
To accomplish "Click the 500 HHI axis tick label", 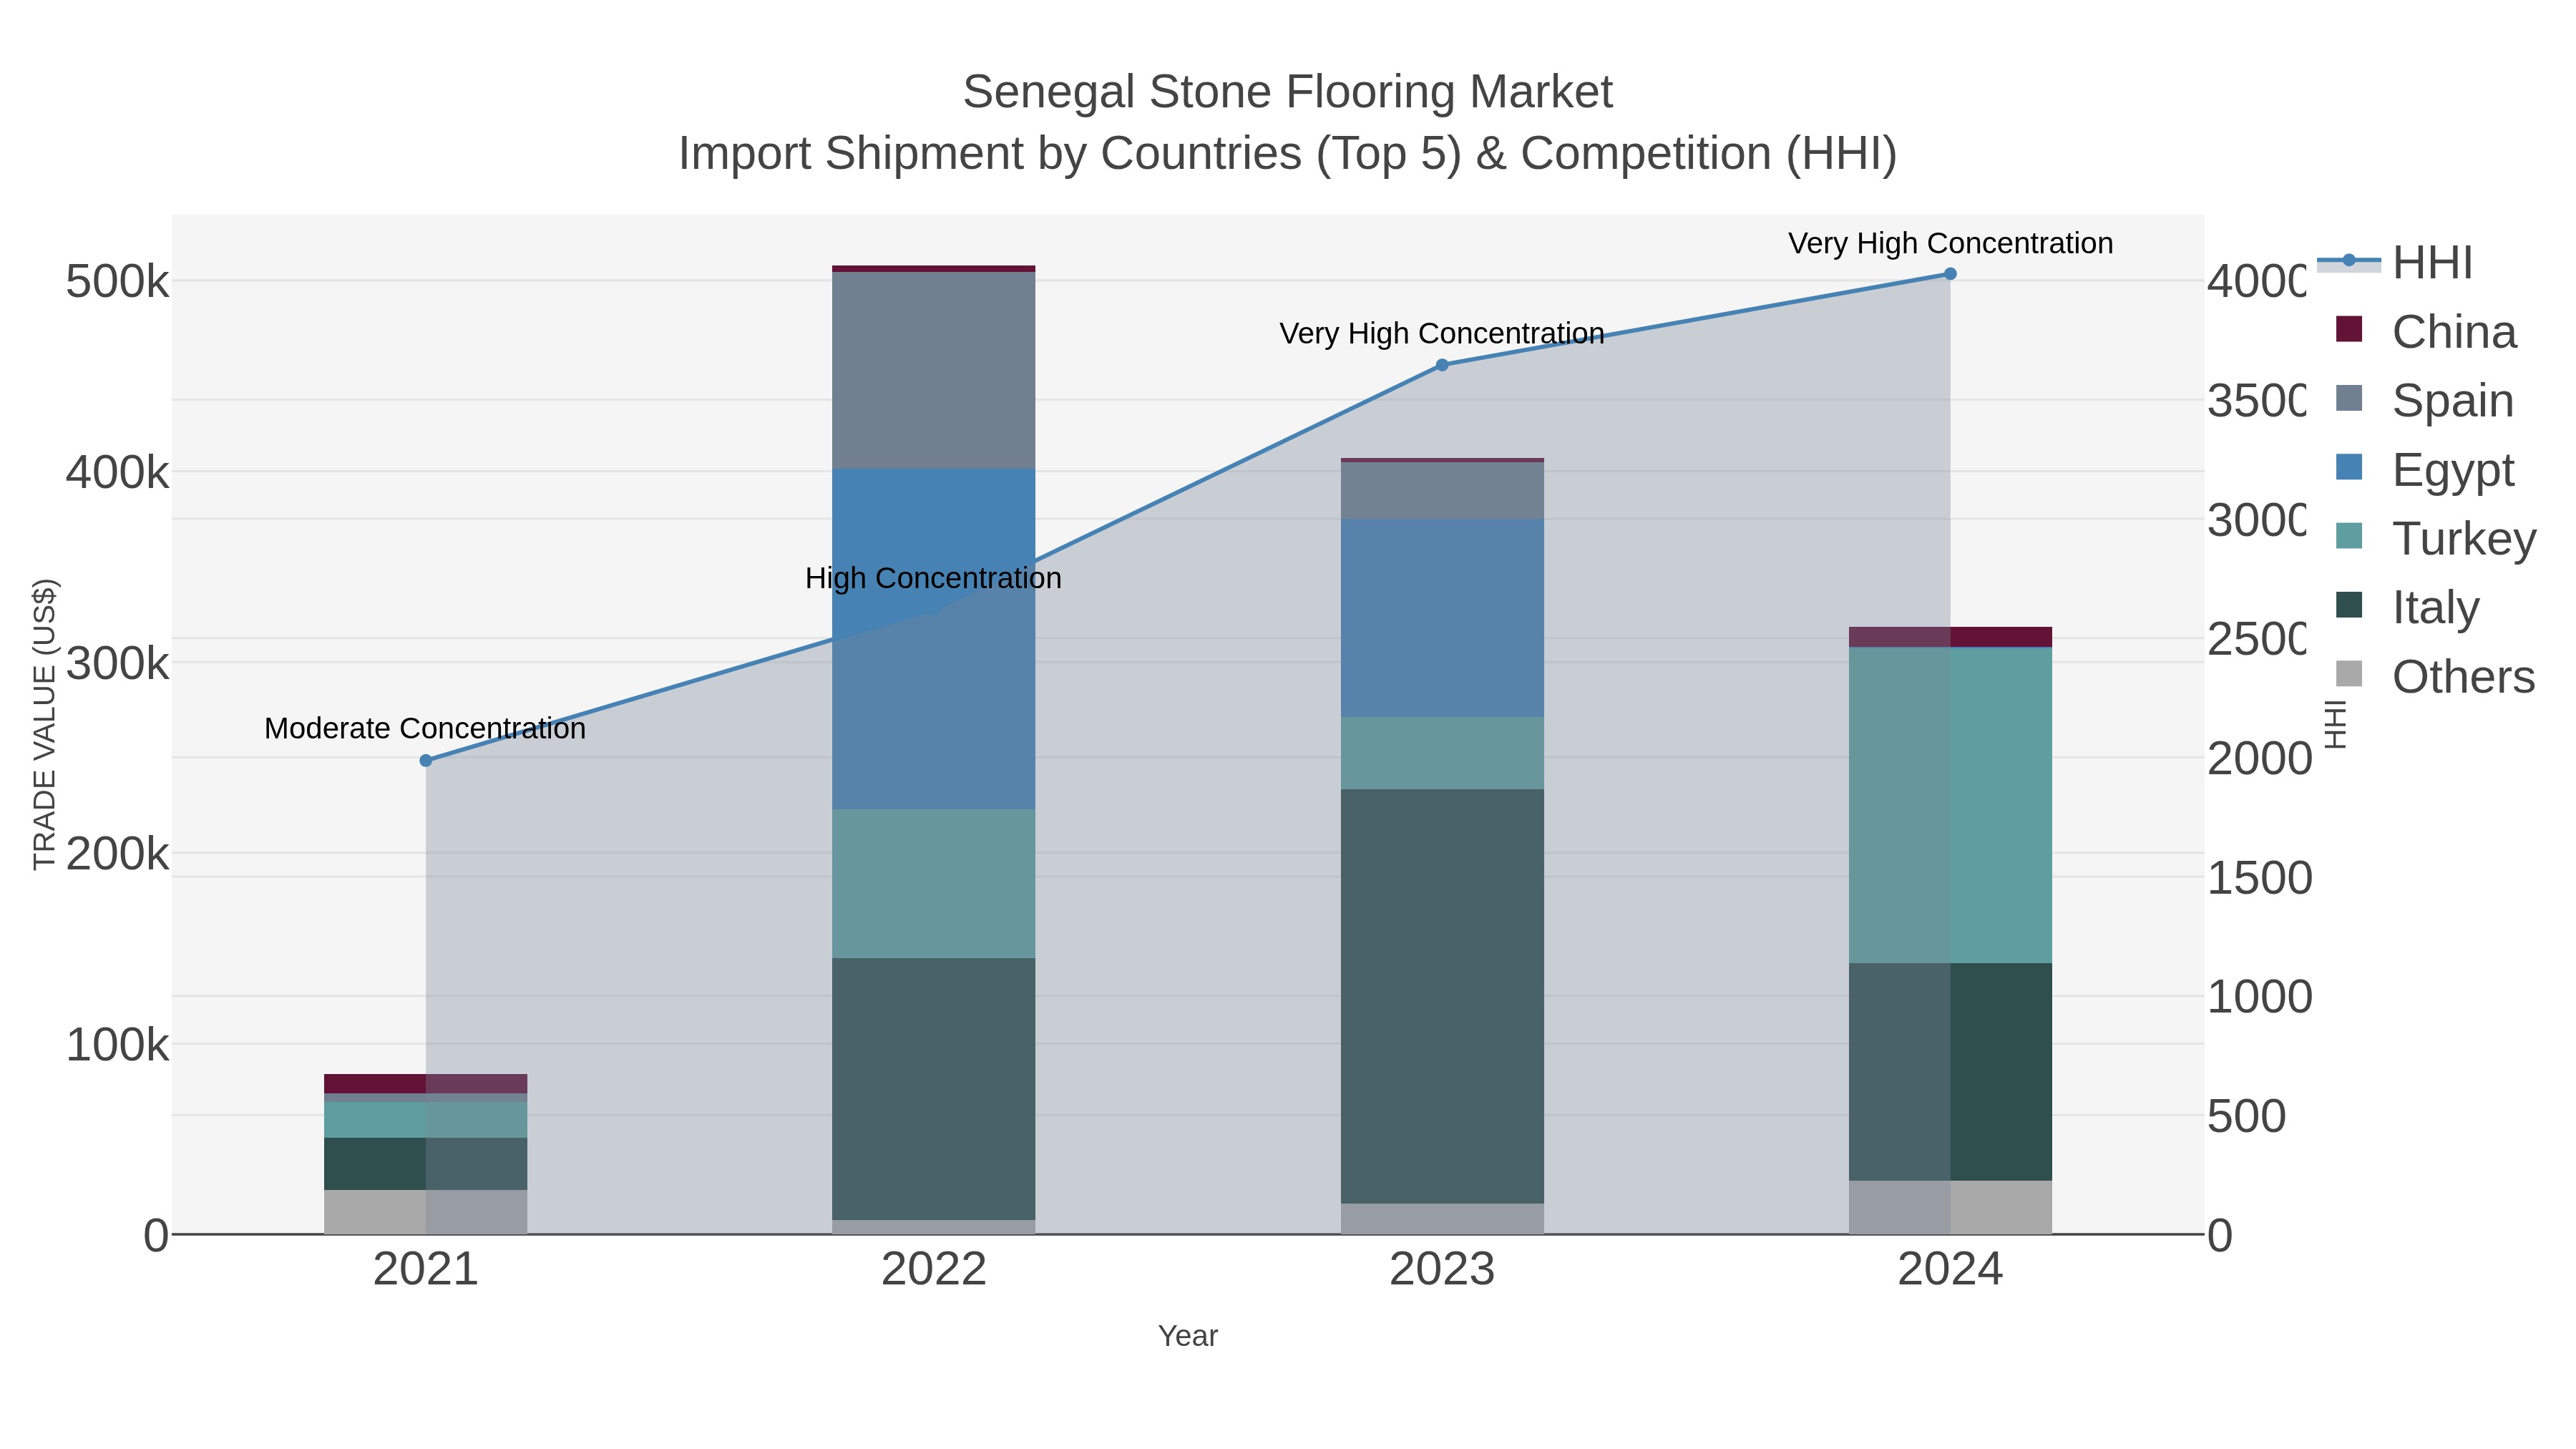I will click(x=2246, y=1116).
